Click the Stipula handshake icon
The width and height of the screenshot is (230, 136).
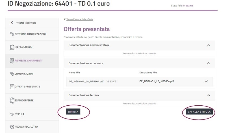click(x=12, y=114)
